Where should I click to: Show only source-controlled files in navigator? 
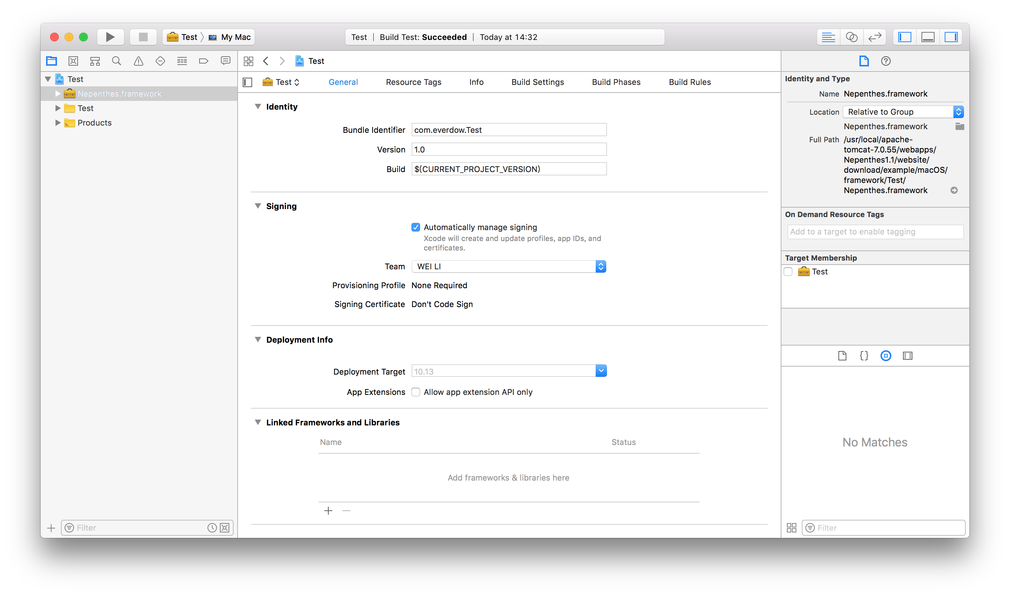(x=225, y=528)
